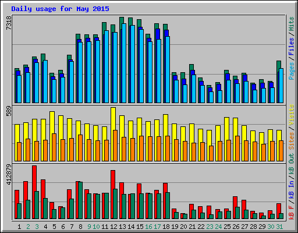
Task: Select green day label "9"
Action: click(89, 227)
